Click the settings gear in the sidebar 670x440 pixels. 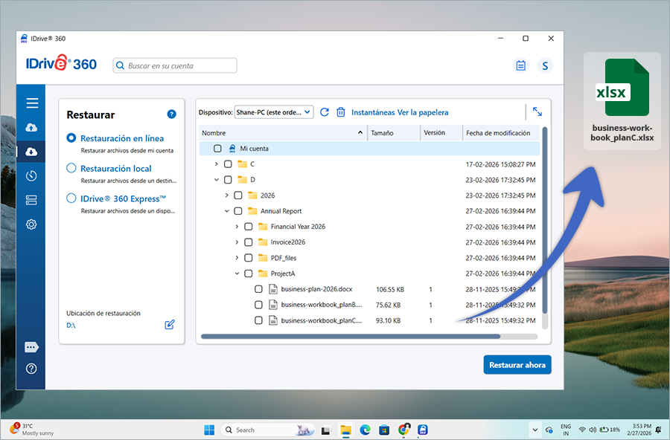(x=31, y=224)
